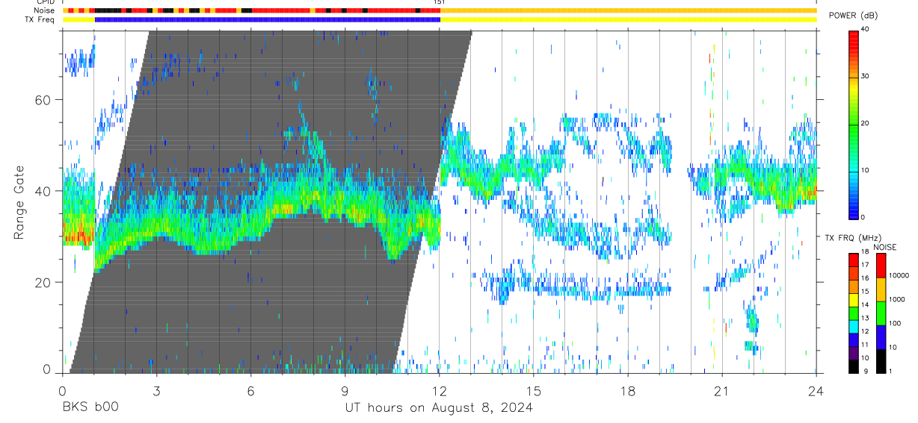Click the BKS b00 radar beam label
The image size is (918, 423).
90,408
